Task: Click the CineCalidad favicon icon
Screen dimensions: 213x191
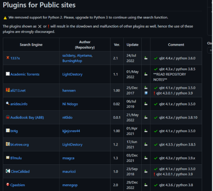Action: pyautogui.click(x=7, y=171)
